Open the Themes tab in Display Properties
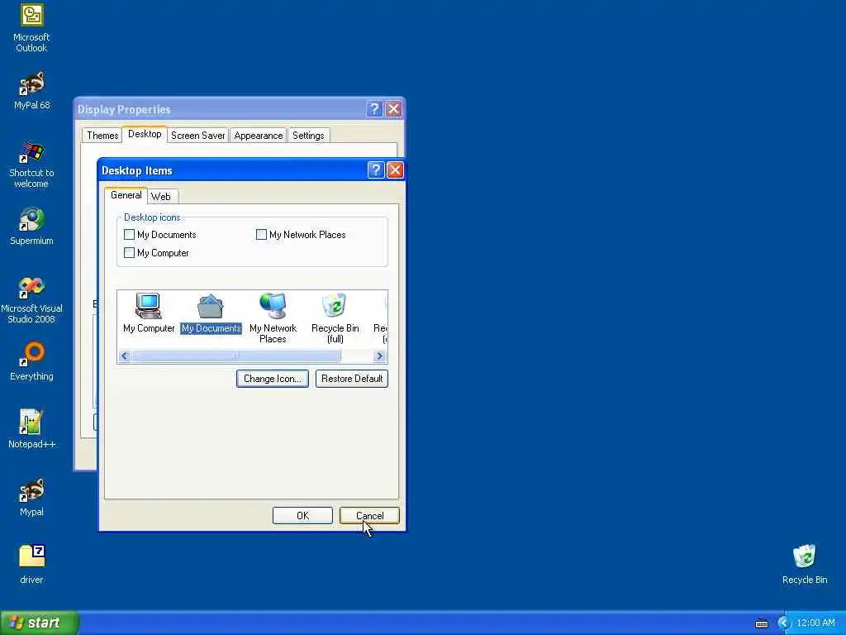 102,136
